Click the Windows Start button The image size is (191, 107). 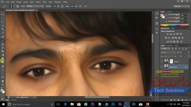3,104
